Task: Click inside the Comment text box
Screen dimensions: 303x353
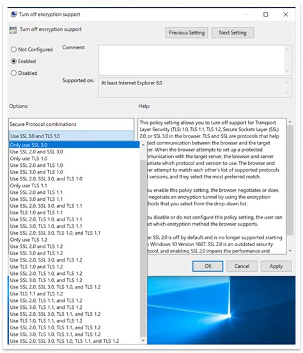Action: [x=192, y=60]
